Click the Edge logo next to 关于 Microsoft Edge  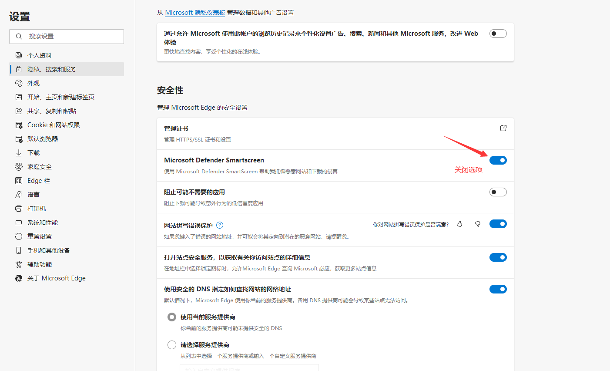[x=19, y=278]
